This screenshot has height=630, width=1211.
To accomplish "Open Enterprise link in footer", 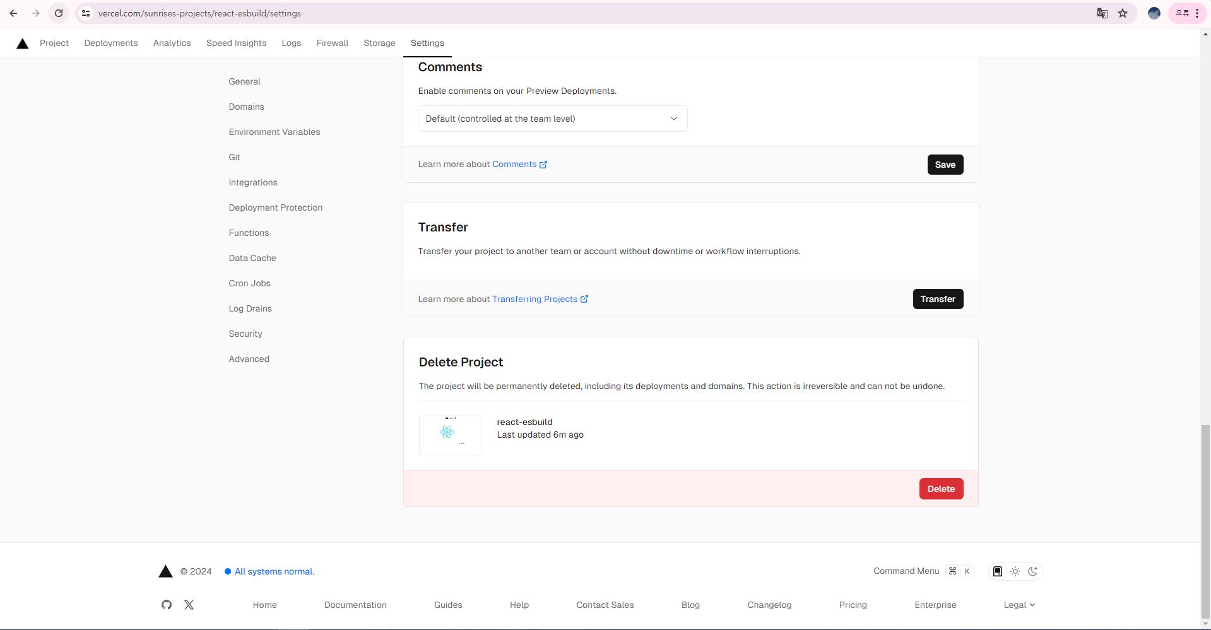I will 935,605.
